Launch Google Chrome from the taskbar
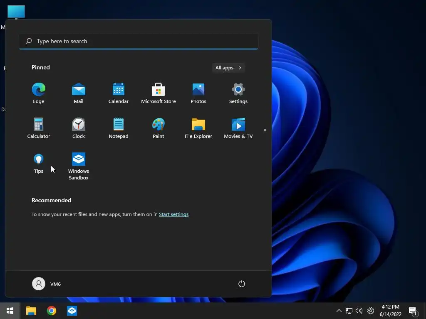Screen dimensions: 426x319 [51, 311]
